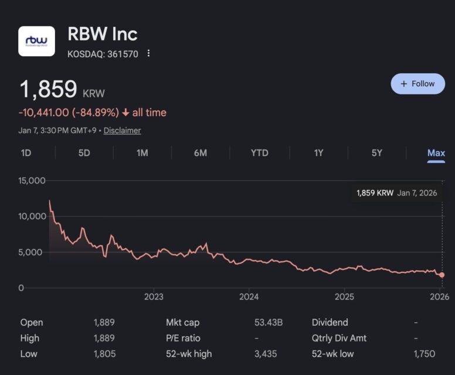Click the Mkt cap value 53.43B
This screenshot has width=455, height=375.
269,322
